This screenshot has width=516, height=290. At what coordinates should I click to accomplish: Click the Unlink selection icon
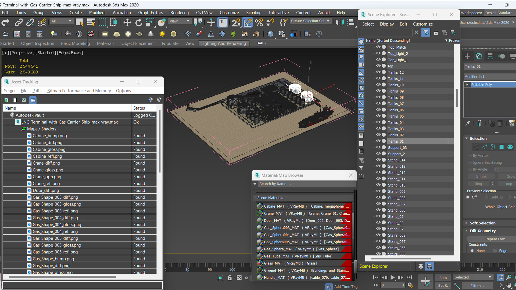click(30, 23)
